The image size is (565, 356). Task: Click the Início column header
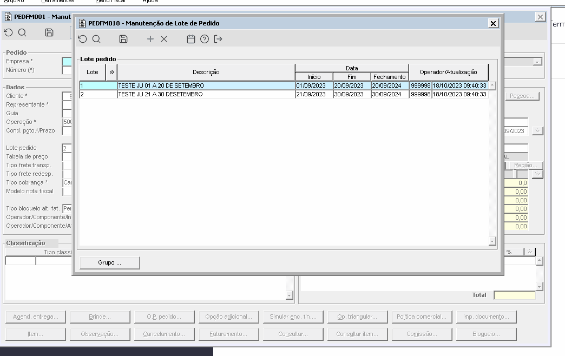(314, 77)
